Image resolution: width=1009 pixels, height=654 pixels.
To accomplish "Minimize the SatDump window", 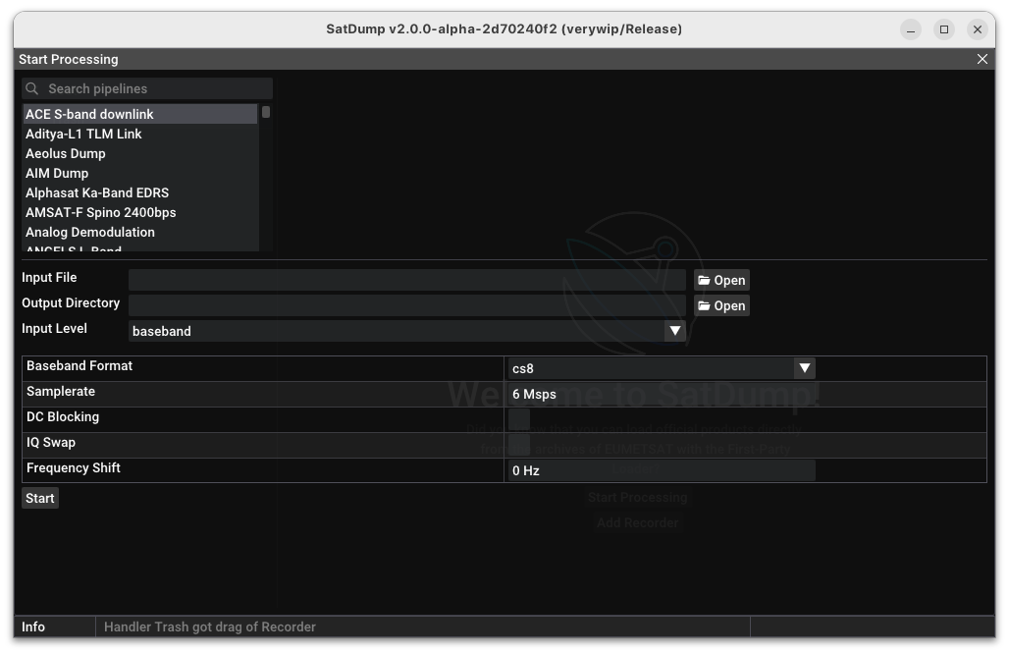I will point(911,29).
